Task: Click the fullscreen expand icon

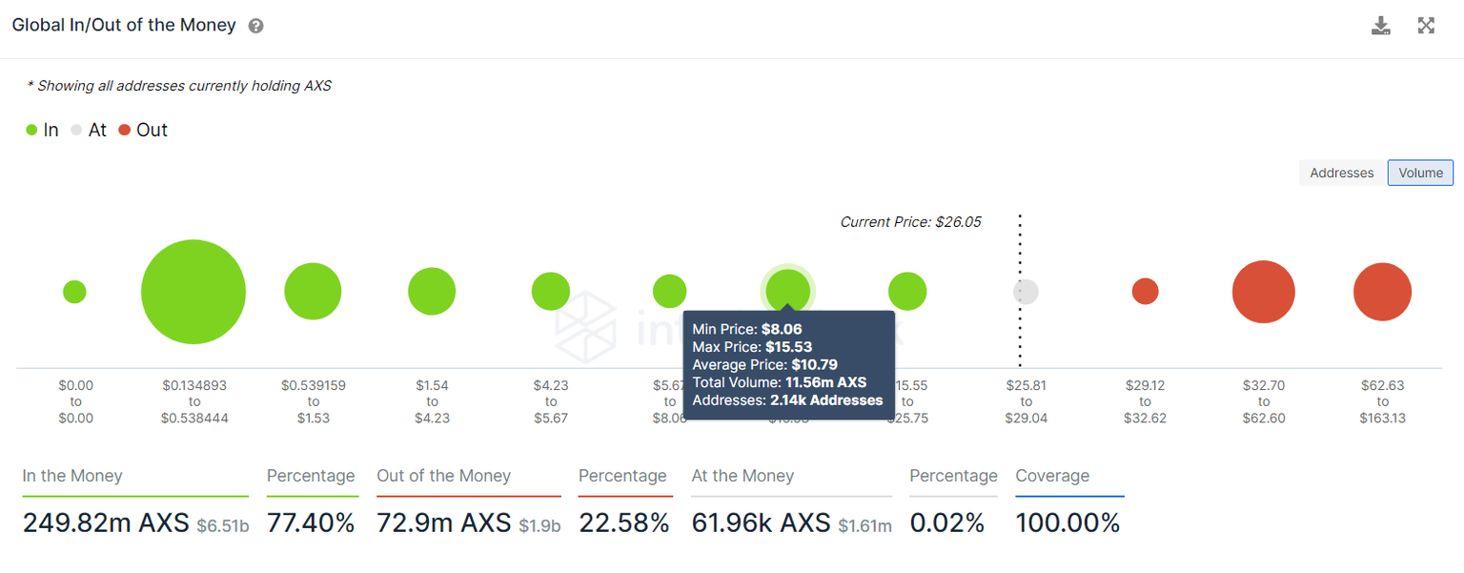Action: coord(1426,26)
